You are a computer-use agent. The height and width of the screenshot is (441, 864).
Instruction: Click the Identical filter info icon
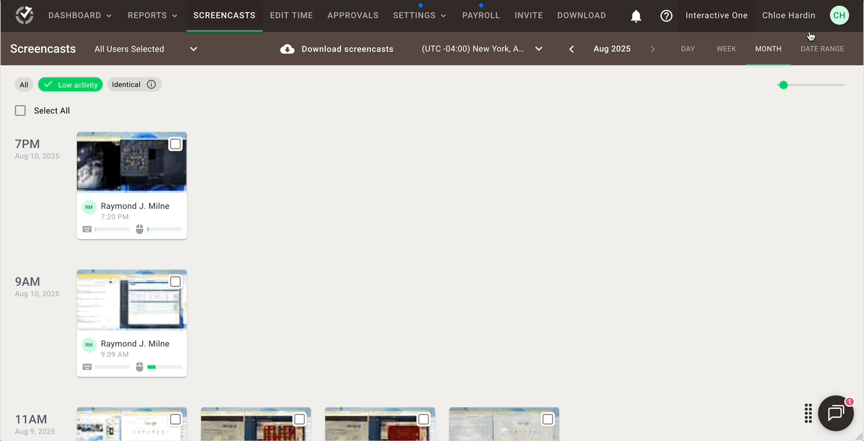[x=152, y=85]
